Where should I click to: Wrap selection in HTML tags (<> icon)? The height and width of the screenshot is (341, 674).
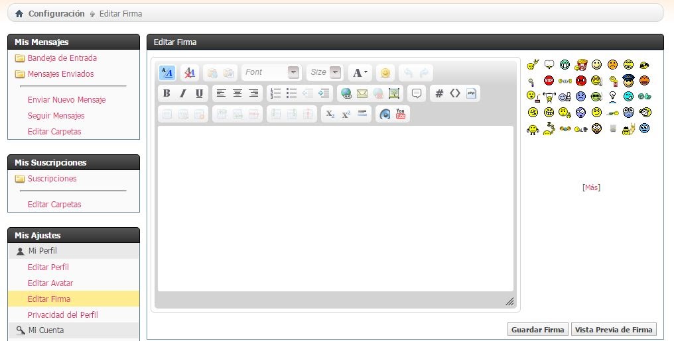point(455,93)
